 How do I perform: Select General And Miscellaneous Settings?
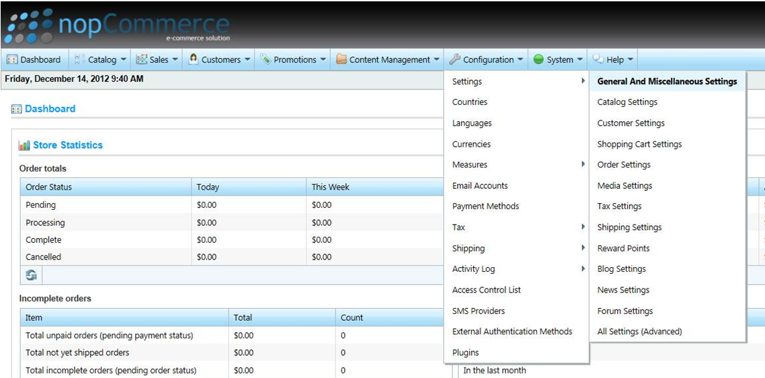coord(667,81)
